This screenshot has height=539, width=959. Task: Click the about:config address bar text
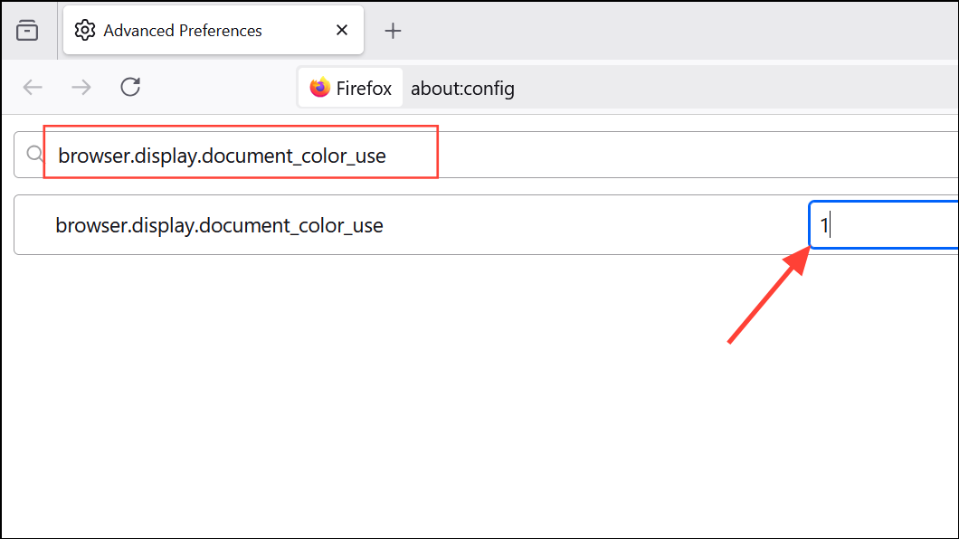pyautogui.click(x=462, y=88)
